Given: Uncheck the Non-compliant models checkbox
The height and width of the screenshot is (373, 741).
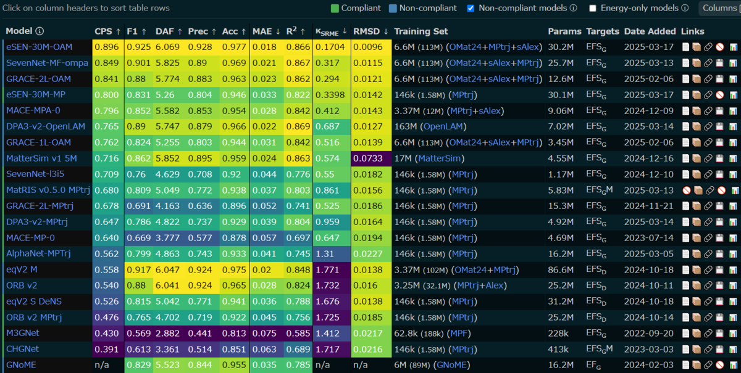Looking at the screenshot, I should (x=471, y=8).
